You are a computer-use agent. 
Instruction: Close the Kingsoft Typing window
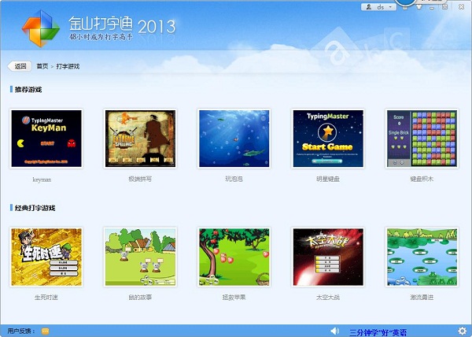461,7
